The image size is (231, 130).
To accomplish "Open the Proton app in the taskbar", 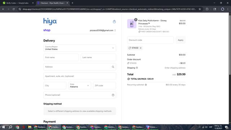I will coord(152,127).
